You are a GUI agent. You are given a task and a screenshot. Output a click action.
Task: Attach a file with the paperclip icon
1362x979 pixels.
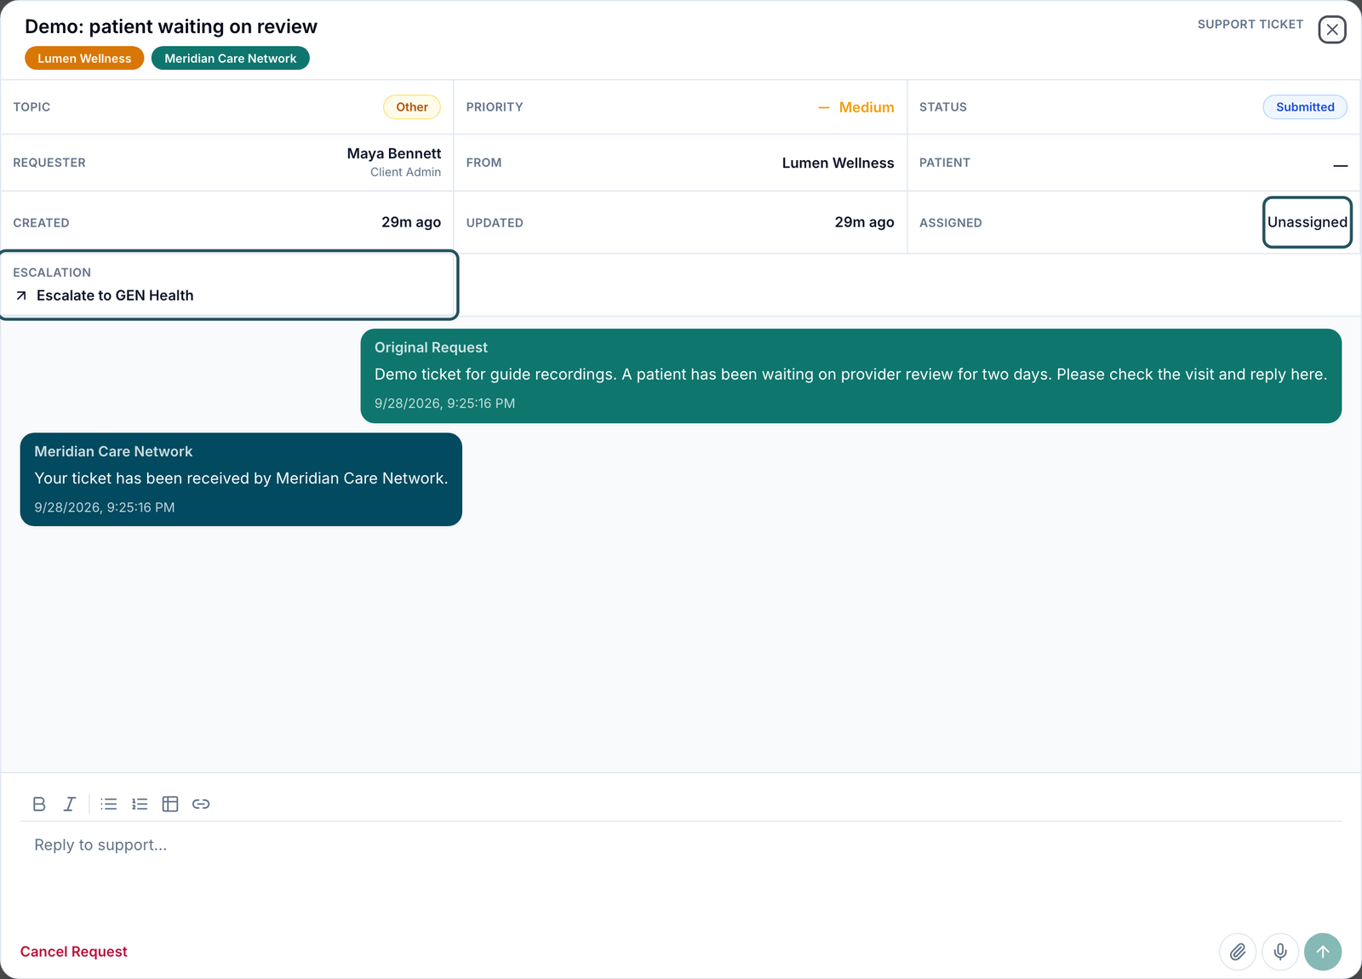click(x=1238, y=952)
